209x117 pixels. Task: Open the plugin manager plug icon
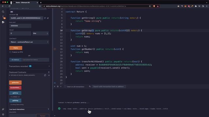coord(3,109)
